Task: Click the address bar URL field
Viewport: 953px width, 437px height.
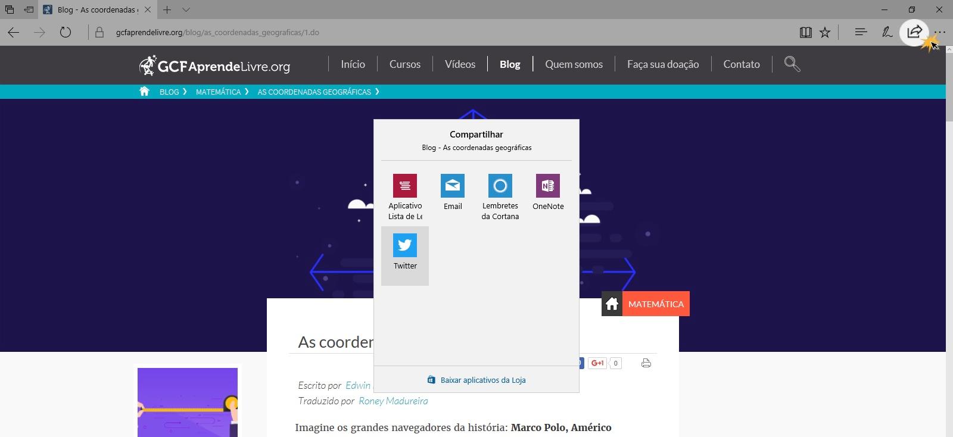Action: [441, 32]
